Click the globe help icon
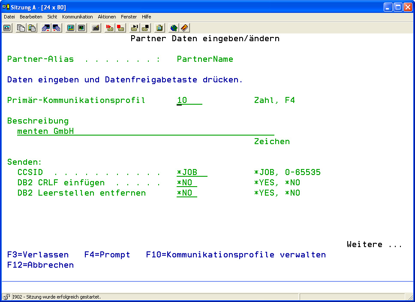Viewport: 415px width, 302px height. (174, 28)
